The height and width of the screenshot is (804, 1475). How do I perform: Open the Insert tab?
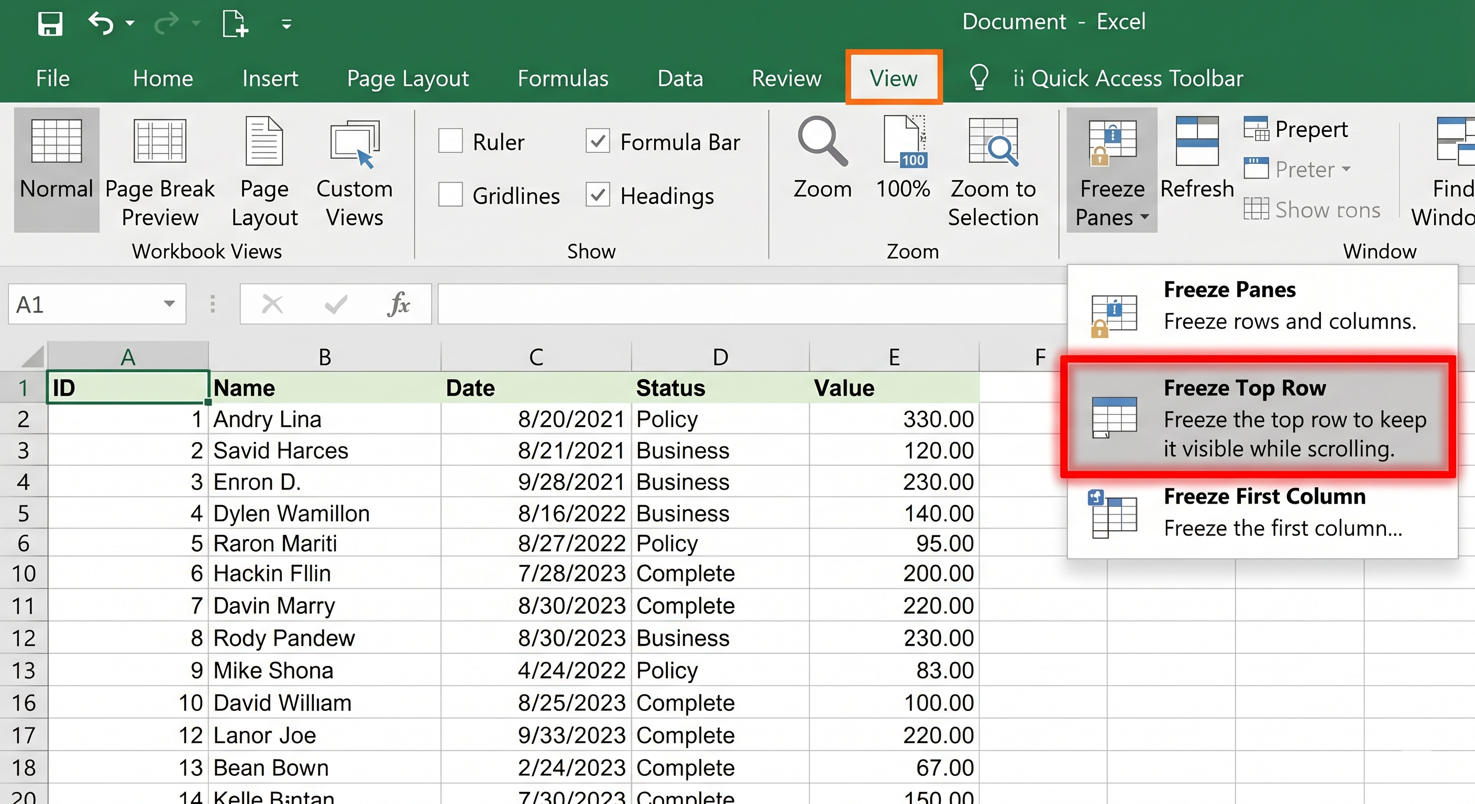(270, 79)
